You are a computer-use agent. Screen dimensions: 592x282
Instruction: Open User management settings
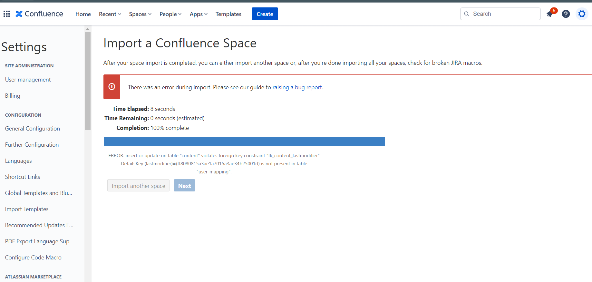click(x=28, y=80)
